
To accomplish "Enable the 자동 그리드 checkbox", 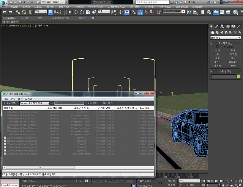I will 218,47.
